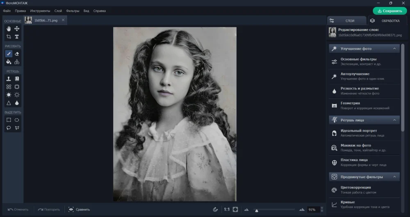Image resolution: width=410 pixels, height=217 pixels.
Task: Click the Сравнить compare button
Action: pos(79,210)
